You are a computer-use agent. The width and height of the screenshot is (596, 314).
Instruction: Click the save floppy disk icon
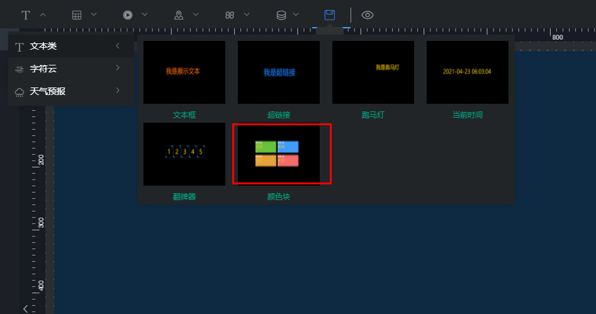330,15
